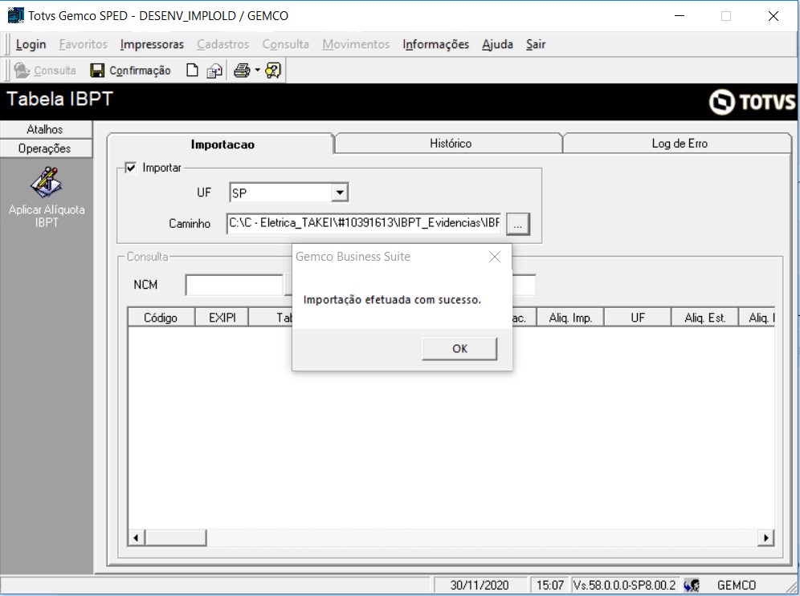The height and width of the screenshot is (596, 800).
Task: Click the Sair menu item
Action: 536,44
